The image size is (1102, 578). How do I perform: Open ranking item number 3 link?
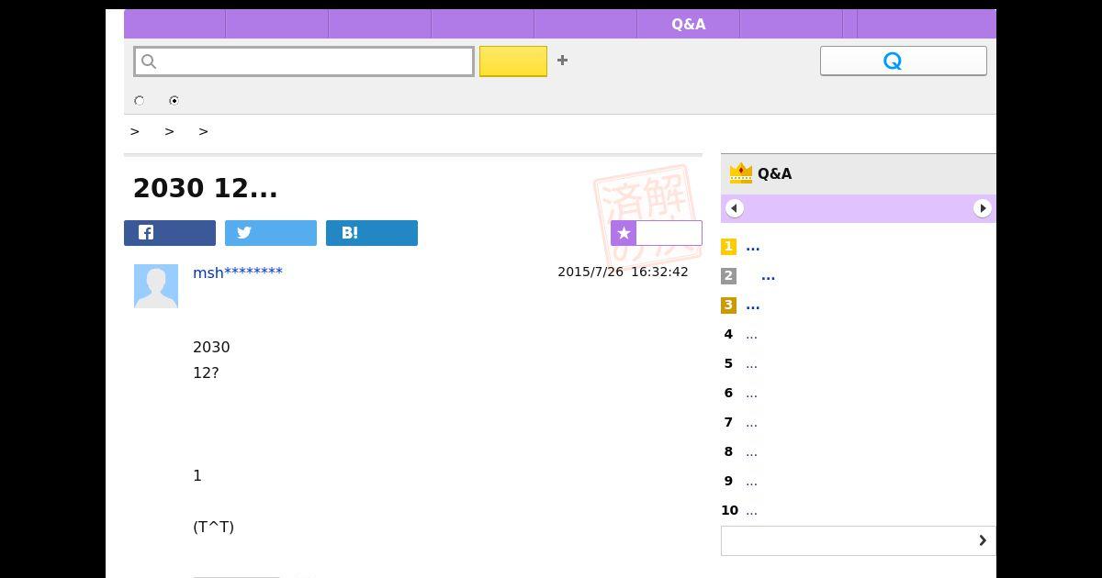click(753, 306)
